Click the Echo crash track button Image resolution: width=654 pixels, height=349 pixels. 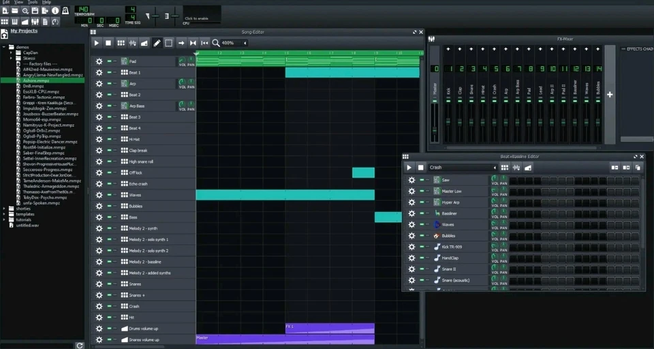pyautogui.click(x=138, y=184)
